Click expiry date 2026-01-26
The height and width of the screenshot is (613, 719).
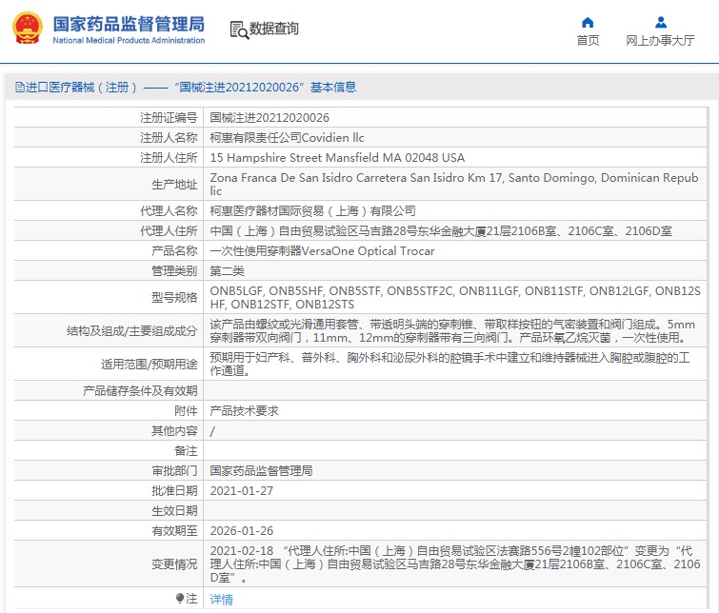pyautogui.click(x=241, y=530)
